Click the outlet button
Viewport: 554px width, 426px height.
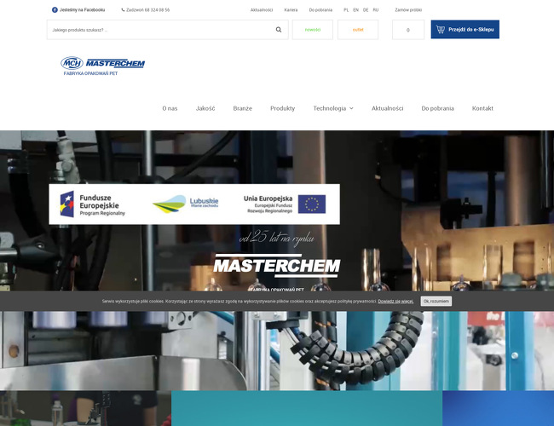tap(358, 30)
